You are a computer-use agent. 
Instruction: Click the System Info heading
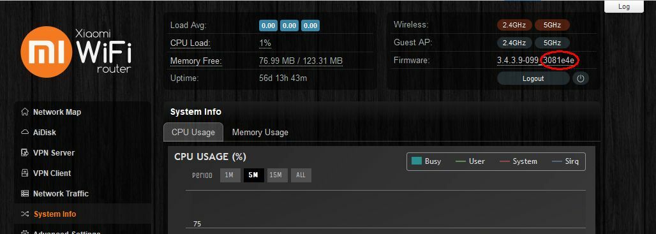click(196, 112)
